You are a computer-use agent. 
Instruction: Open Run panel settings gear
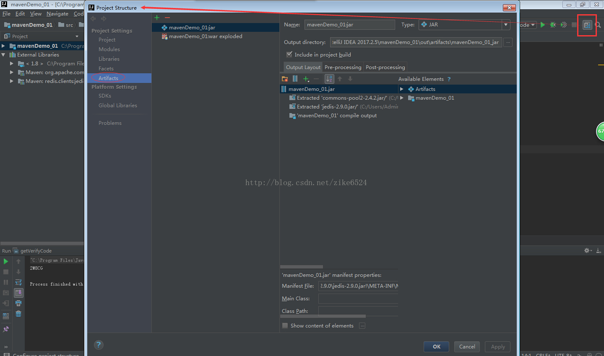587,250
